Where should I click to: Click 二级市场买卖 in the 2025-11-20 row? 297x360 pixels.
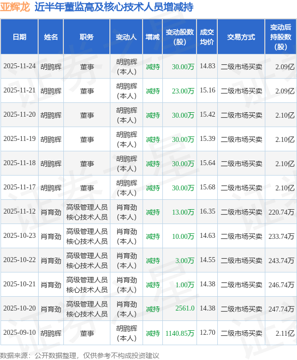[242, 115]
